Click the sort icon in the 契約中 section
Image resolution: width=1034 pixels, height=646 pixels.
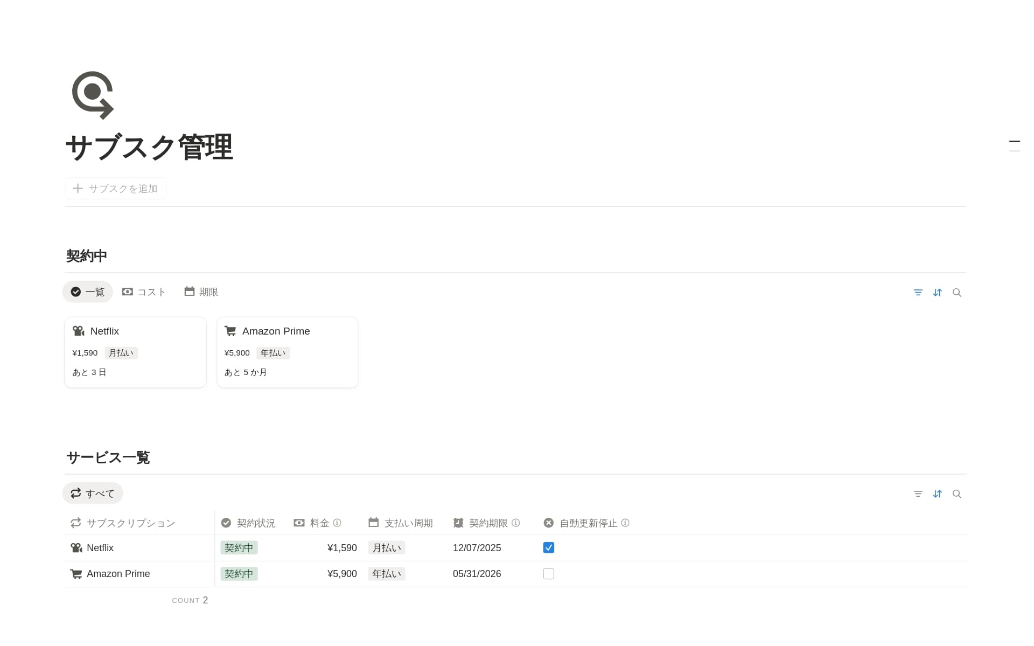point(937,293)
